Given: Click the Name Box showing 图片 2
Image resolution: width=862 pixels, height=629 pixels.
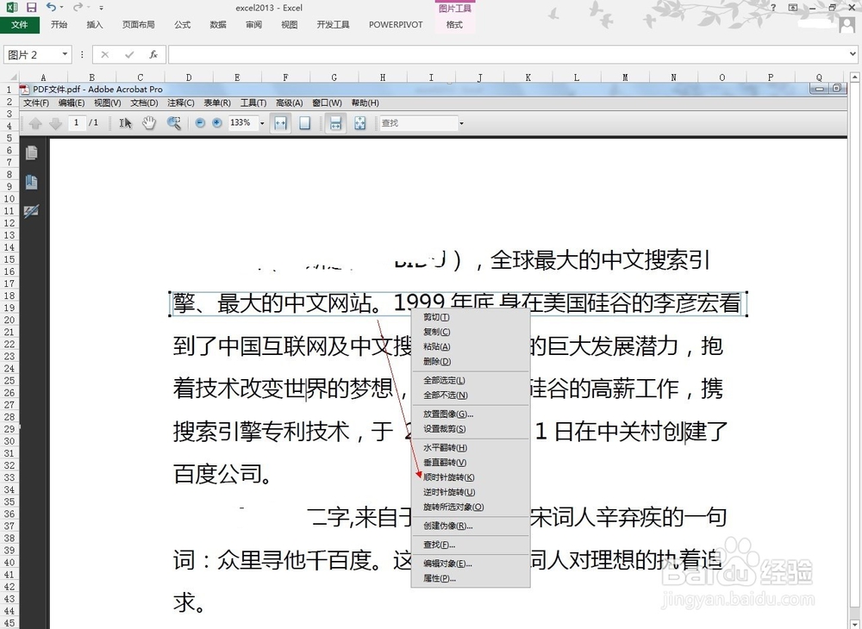Looking at the screenshot, I should 32,54.
